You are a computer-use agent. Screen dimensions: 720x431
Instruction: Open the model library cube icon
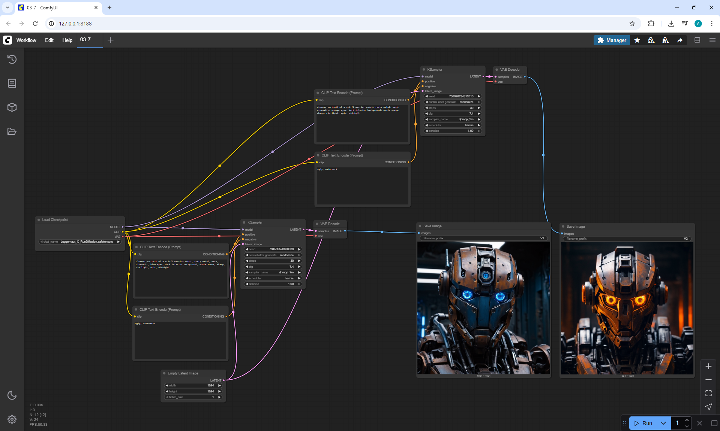click(12, 107)
